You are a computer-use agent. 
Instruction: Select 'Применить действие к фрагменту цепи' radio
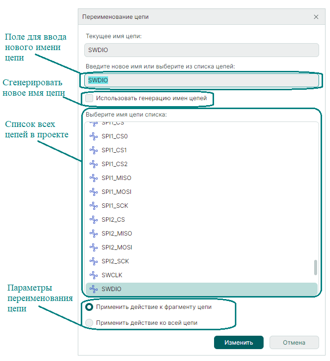click(89, 307)
